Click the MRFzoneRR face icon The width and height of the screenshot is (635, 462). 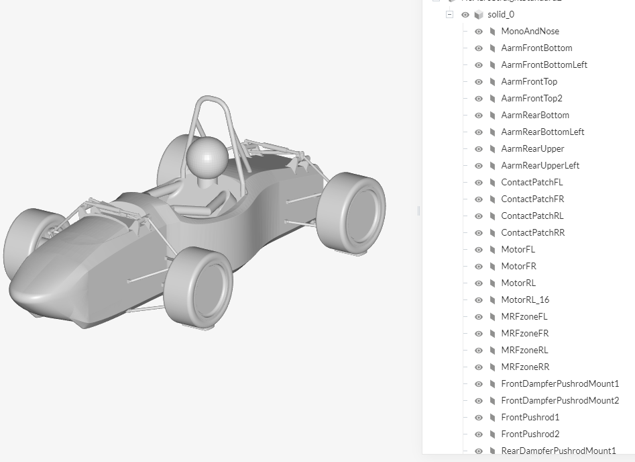pos(492,367)
